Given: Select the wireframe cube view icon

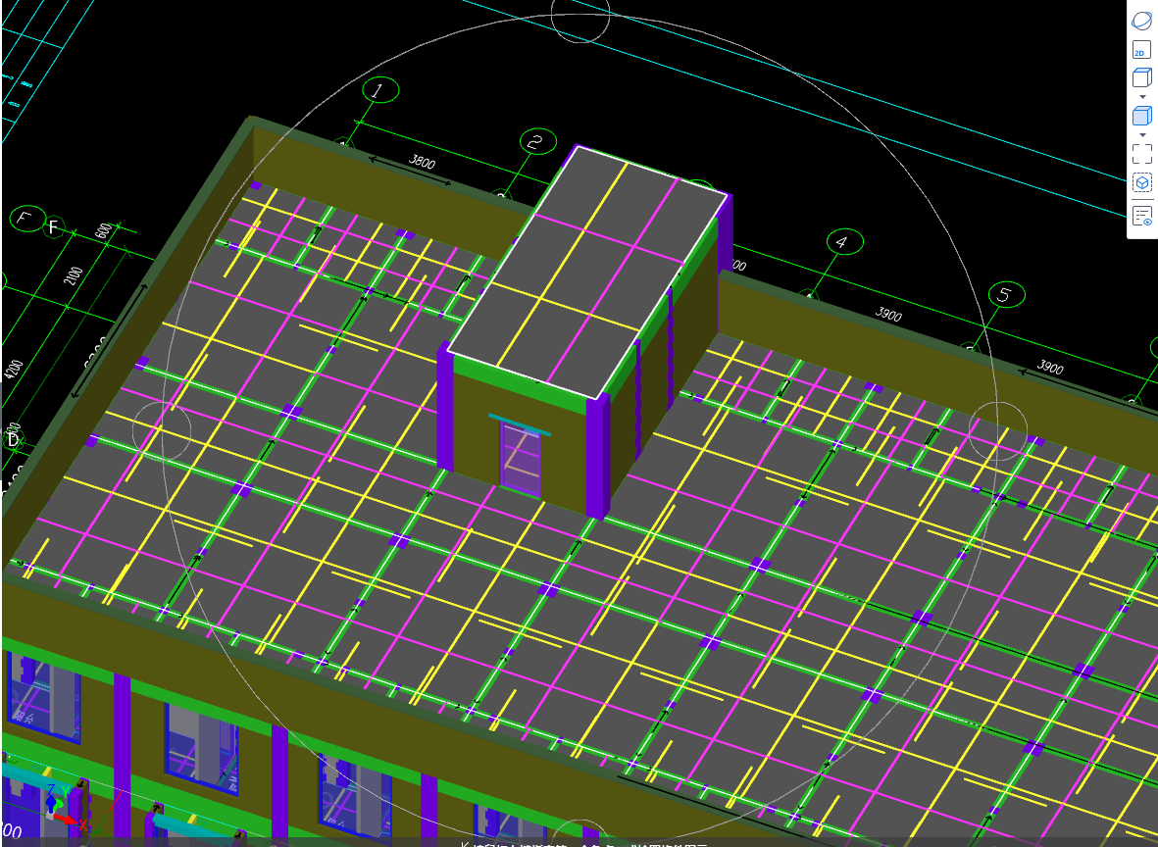Looking at the screenshot, I should [1141, 76].
